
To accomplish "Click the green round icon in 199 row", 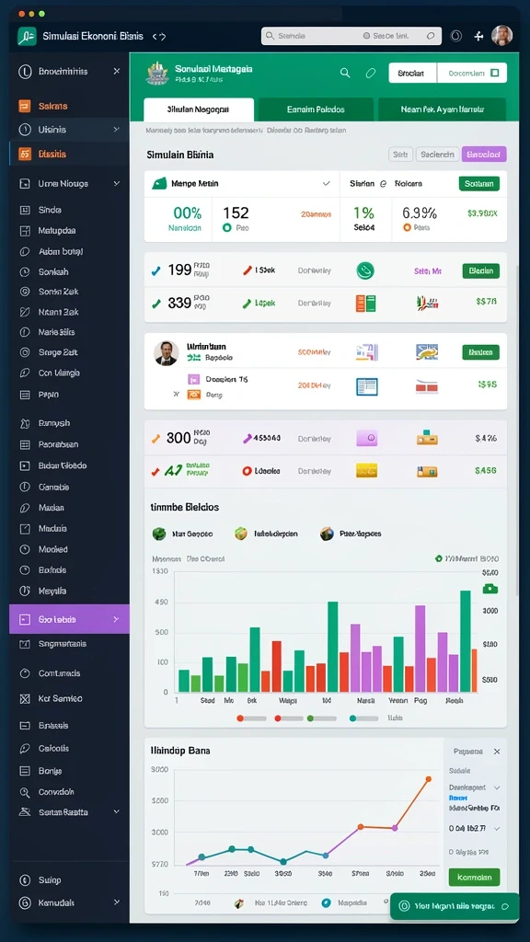I will point(365,271).
